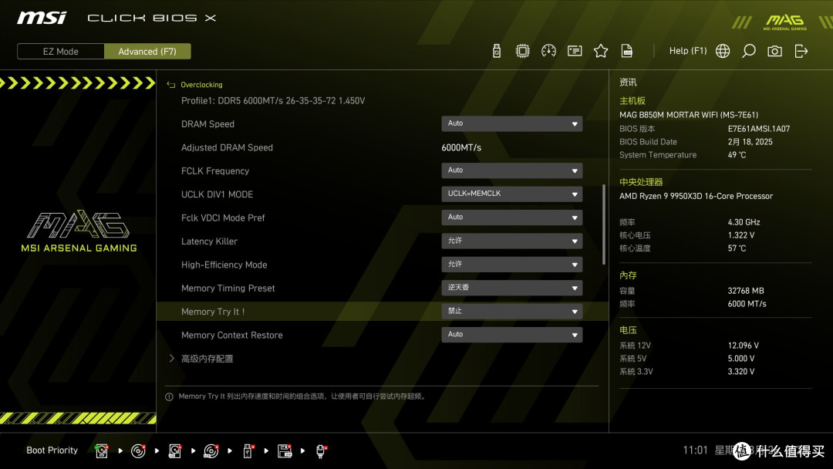
Task: Open the Fclk VDCI Mode Pref dropdown
Action: click(x=511, y=218)
